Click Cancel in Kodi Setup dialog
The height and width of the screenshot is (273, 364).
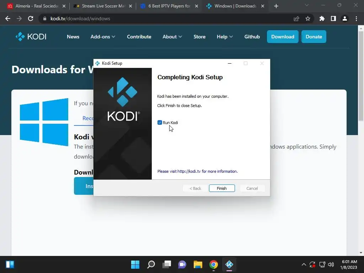pos(252,188)
